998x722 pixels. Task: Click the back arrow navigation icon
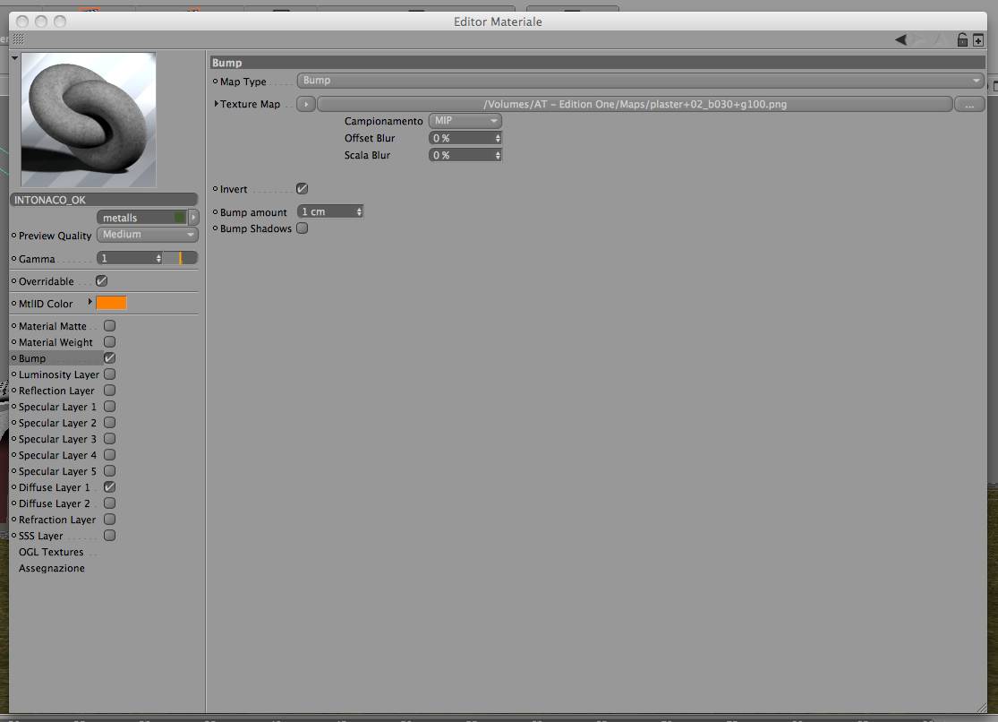pos(900,40)
